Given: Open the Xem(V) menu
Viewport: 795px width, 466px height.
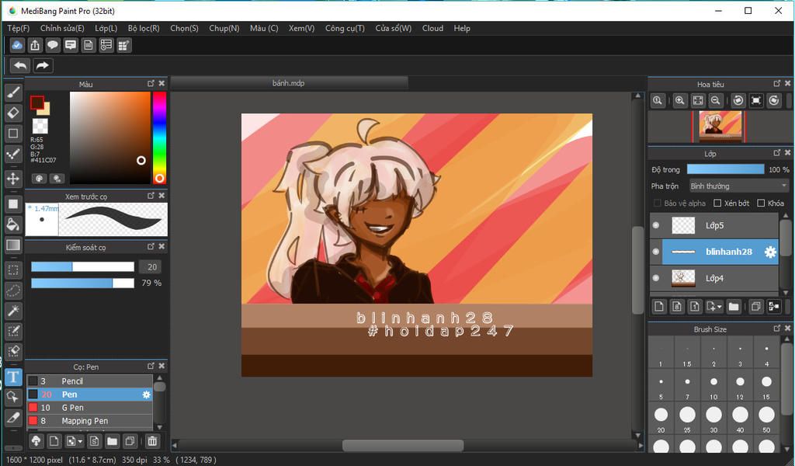Looking at the screenshot, I should coord(302,29).
